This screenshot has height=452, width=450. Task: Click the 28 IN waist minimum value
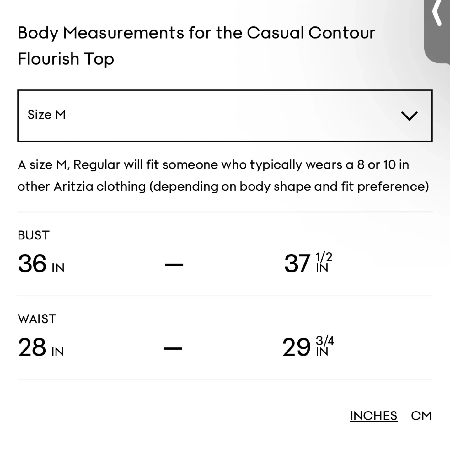coord(41,347)
